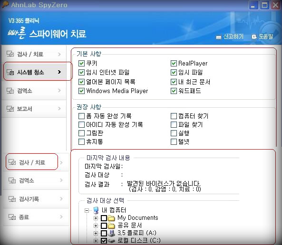Check the 파일 찾기 checkbox
Image resolution: width=282 pixels, height=245 pixels.
click(174, 124)
